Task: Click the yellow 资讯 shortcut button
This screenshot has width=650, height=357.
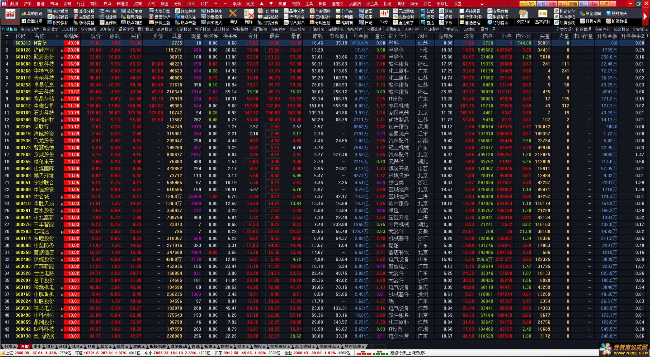Action: (531, 4)
